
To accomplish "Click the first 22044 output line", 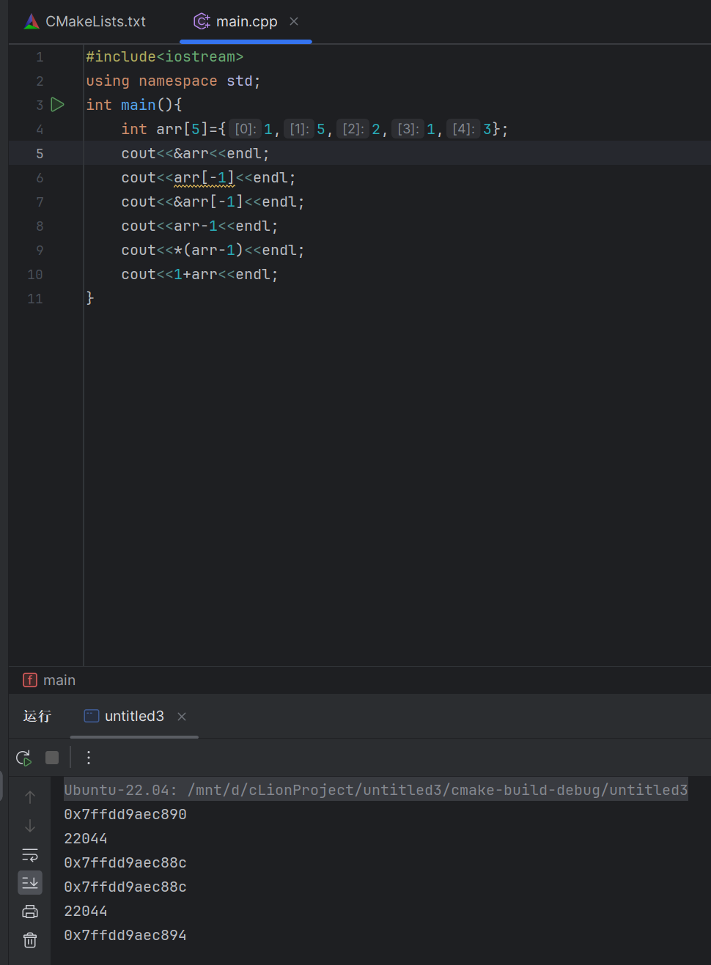I will coord(86,838).
